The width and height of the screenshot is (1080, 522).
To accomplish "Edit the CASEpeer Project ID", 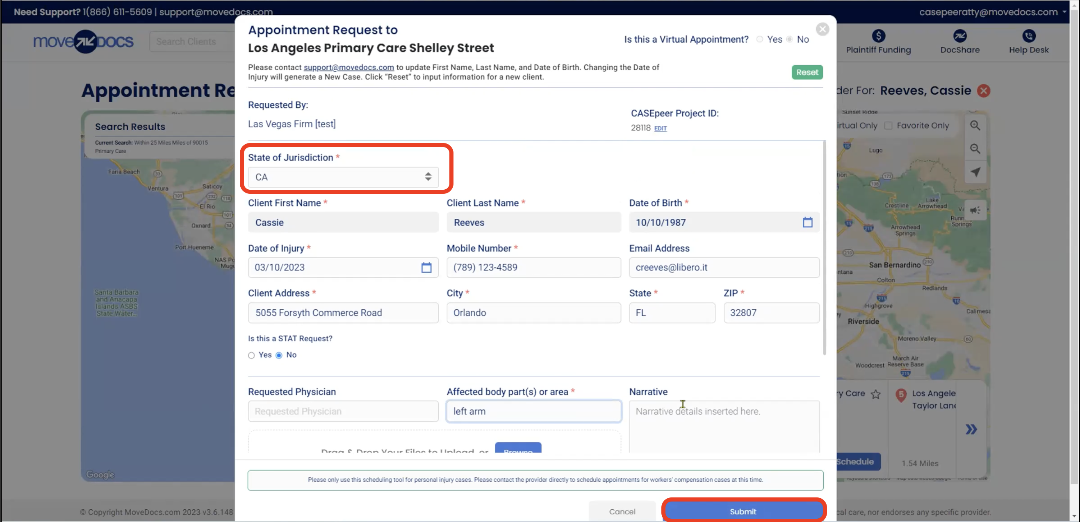I will pos(660,128).
